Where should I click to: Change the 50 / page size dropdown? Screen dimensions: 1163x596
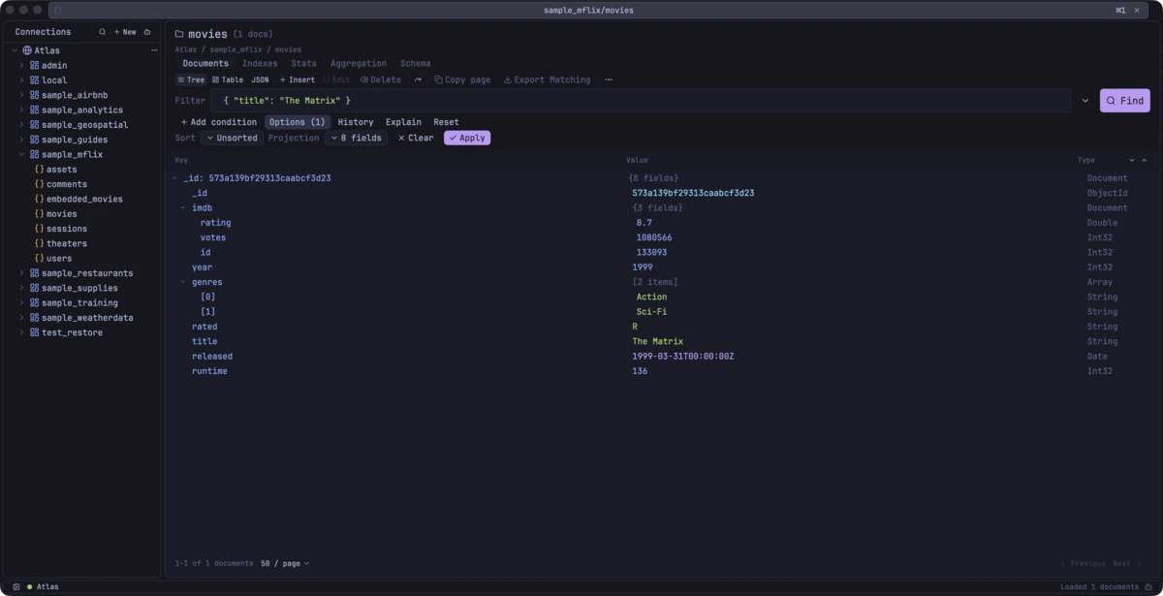(x=285, y=563)
